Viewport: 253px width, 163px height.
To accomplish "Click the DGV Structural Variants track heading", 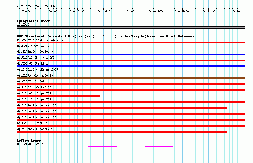I will (x=105, y=36).
